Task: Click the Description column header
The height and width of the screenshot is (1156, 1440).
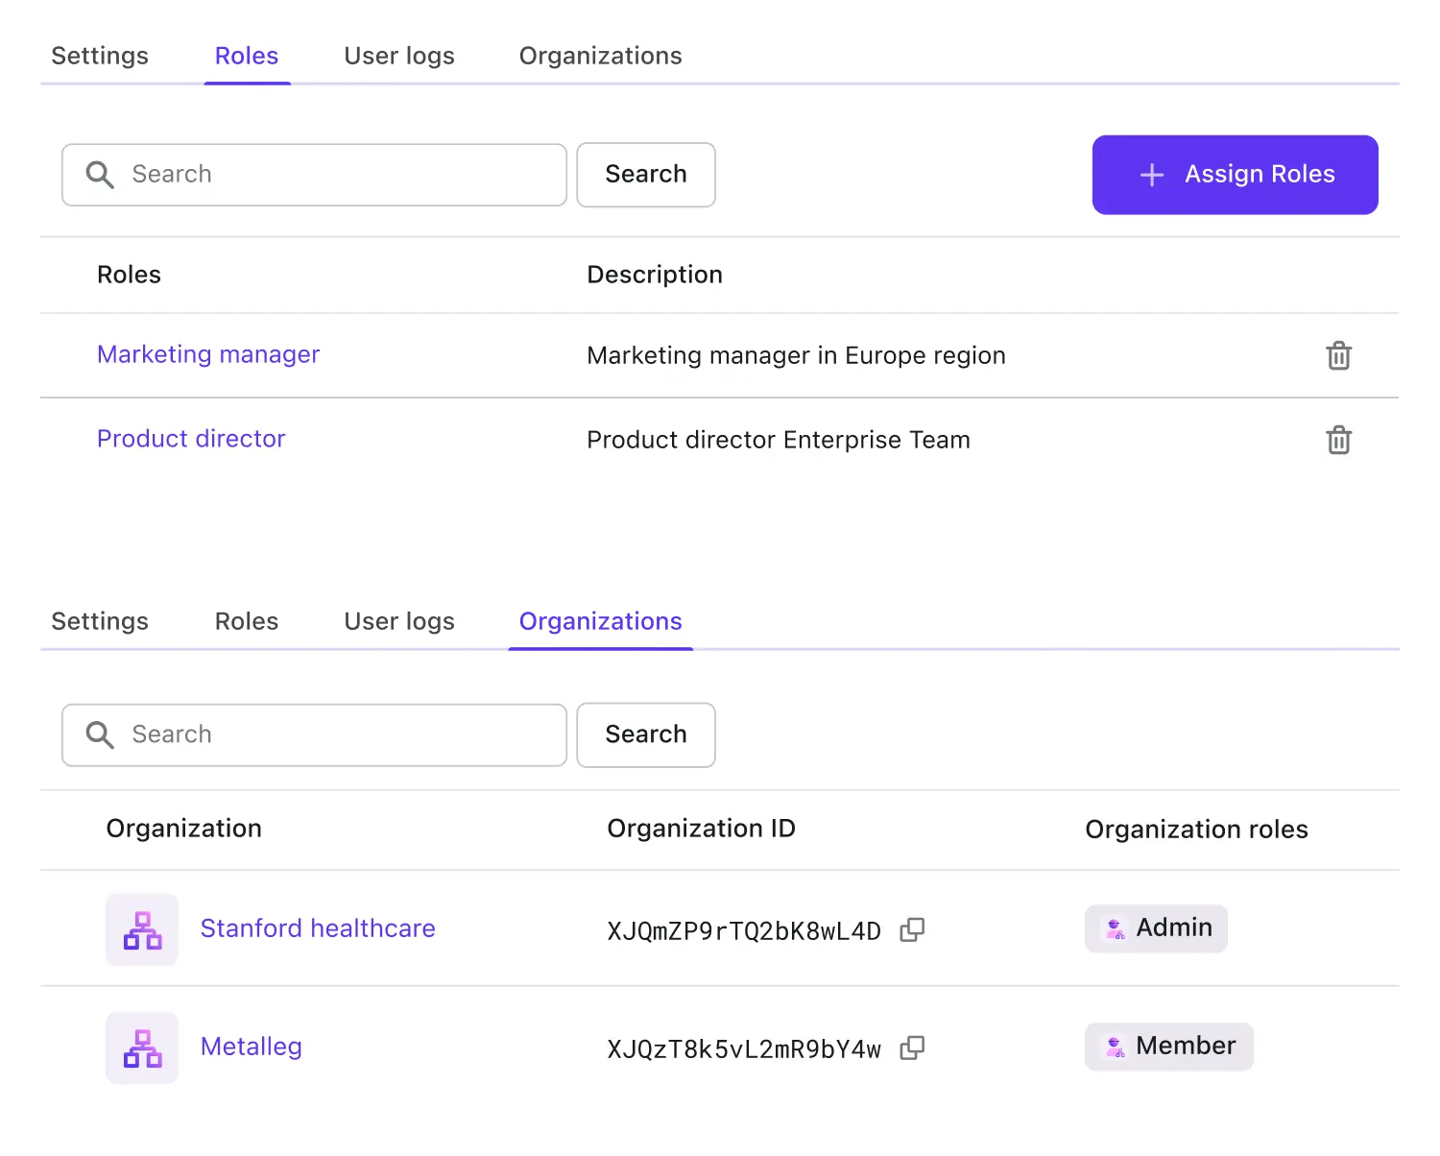Action: [655, 275]
